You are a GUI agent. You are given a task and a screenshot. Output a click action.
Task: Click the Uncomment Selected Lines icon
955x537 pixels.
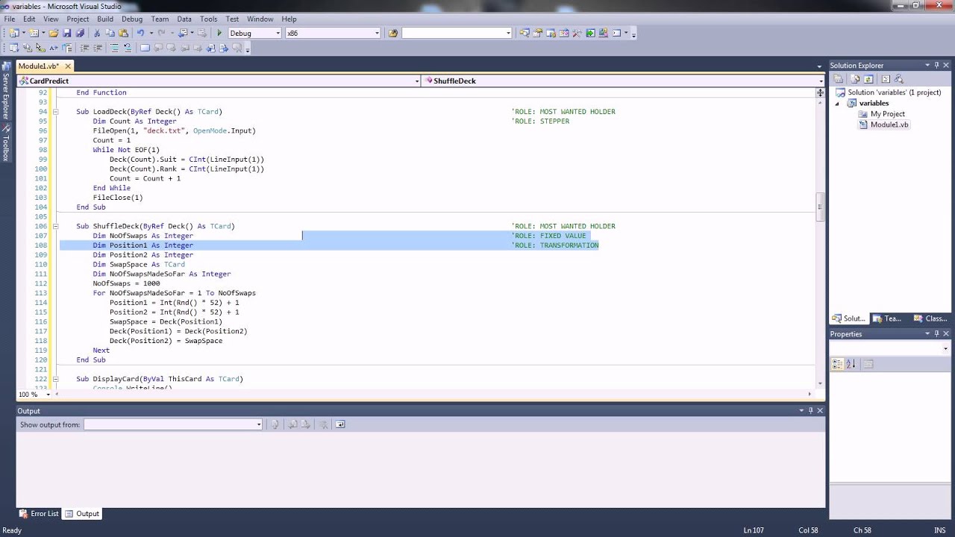click(128, 48)
